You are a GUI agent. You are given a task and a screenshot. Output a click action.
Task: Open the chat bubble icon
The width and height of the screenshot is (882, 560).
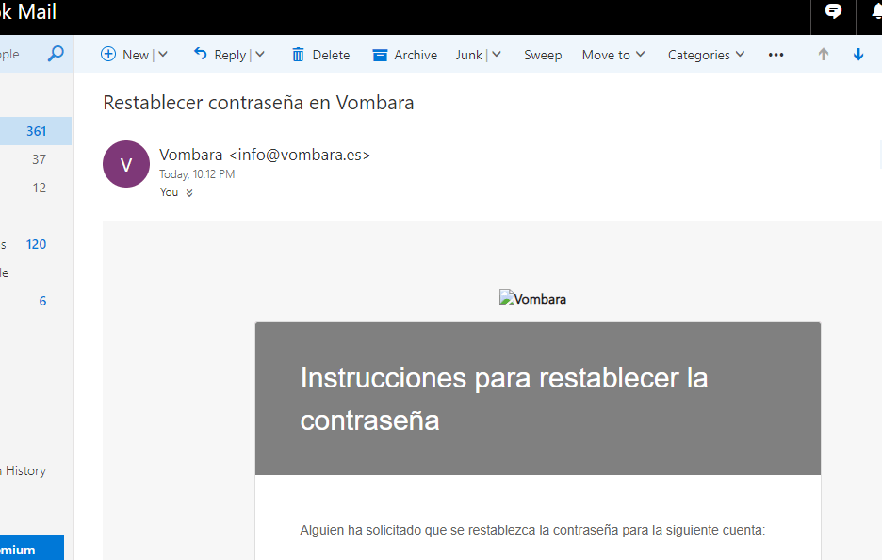point(833,11)
